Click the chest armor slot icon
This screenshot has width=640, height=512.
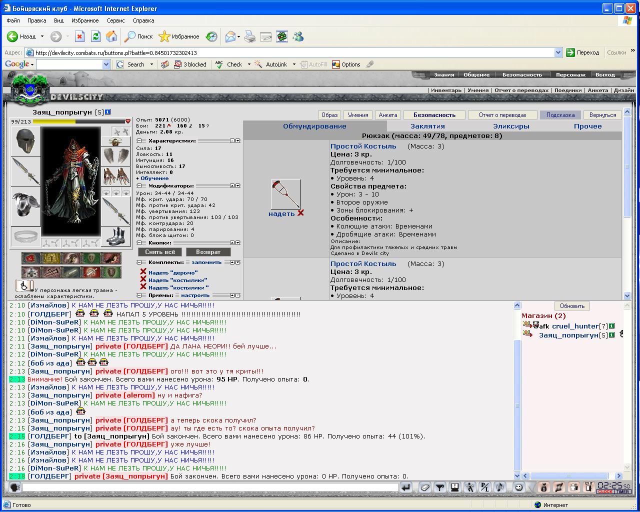tap(25, 205)
